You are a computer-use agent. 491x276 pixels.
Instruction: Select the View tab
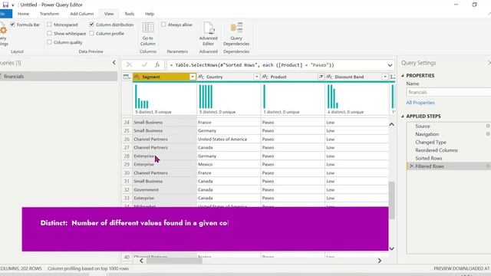tap(109, 14)
